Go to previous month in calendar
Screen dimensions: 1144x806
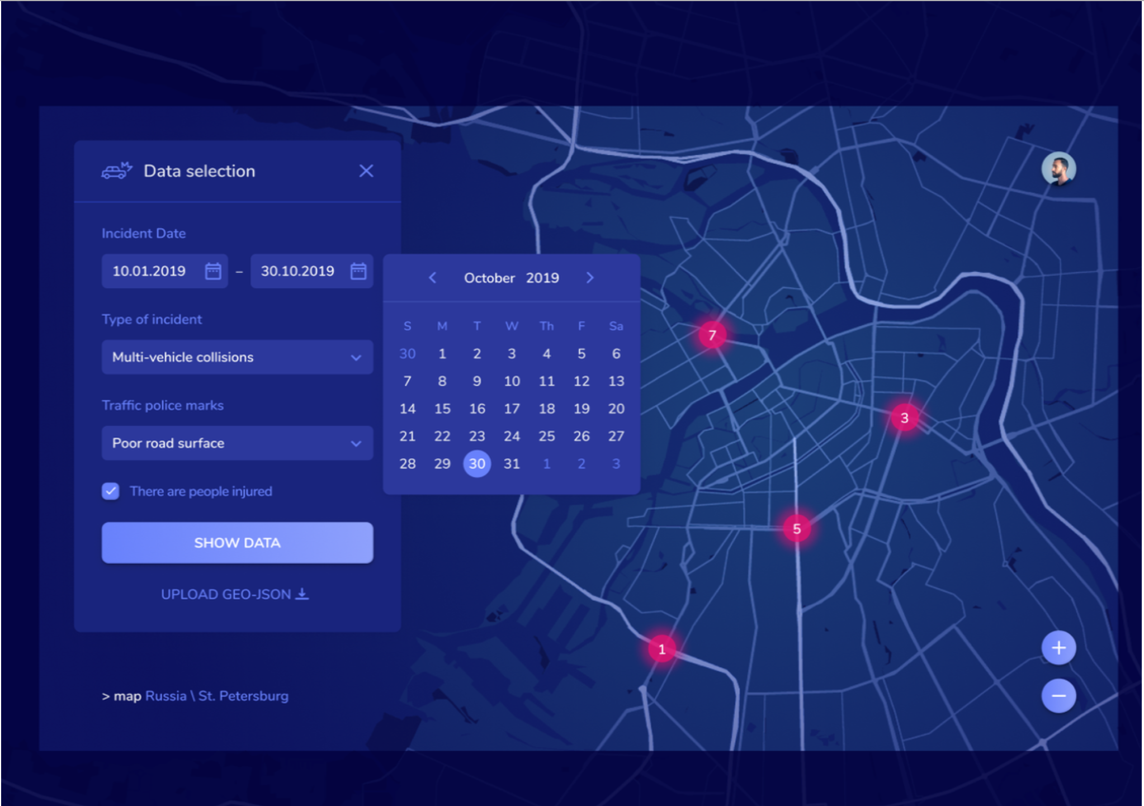click(432, 278)
